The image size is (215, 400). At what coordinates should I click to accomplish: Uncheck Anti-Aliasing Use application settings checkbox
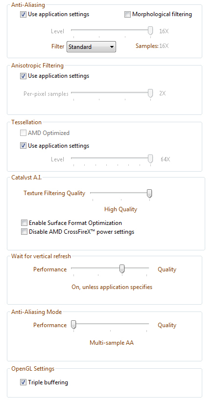click(x=23, y=15)
